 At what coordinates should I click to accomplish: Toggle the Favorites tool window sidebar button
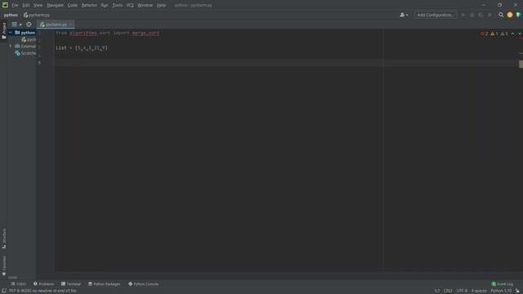[x=4, y=265]
